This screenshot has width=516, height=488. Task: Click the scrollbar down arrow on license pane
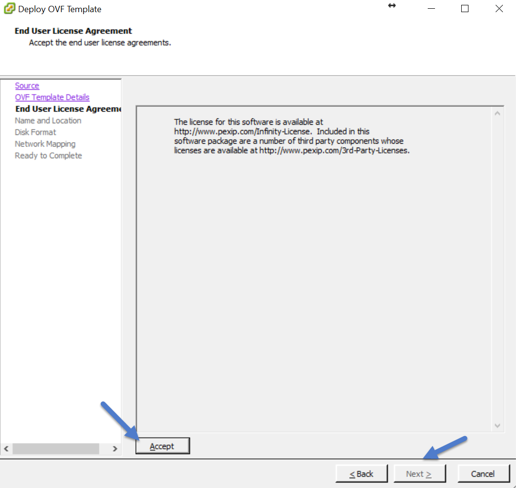click(497, 425)
